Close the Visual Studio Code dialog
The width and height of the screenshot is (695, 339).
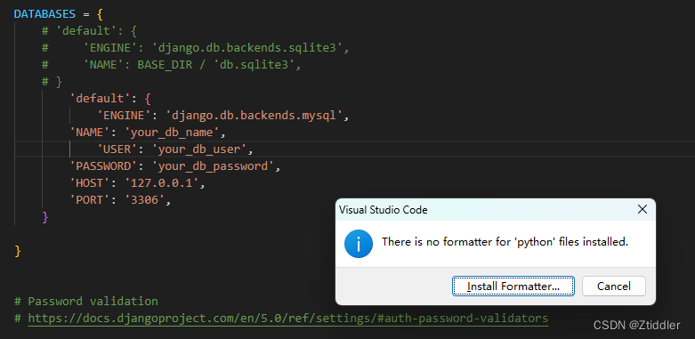[x=642, y=210]
